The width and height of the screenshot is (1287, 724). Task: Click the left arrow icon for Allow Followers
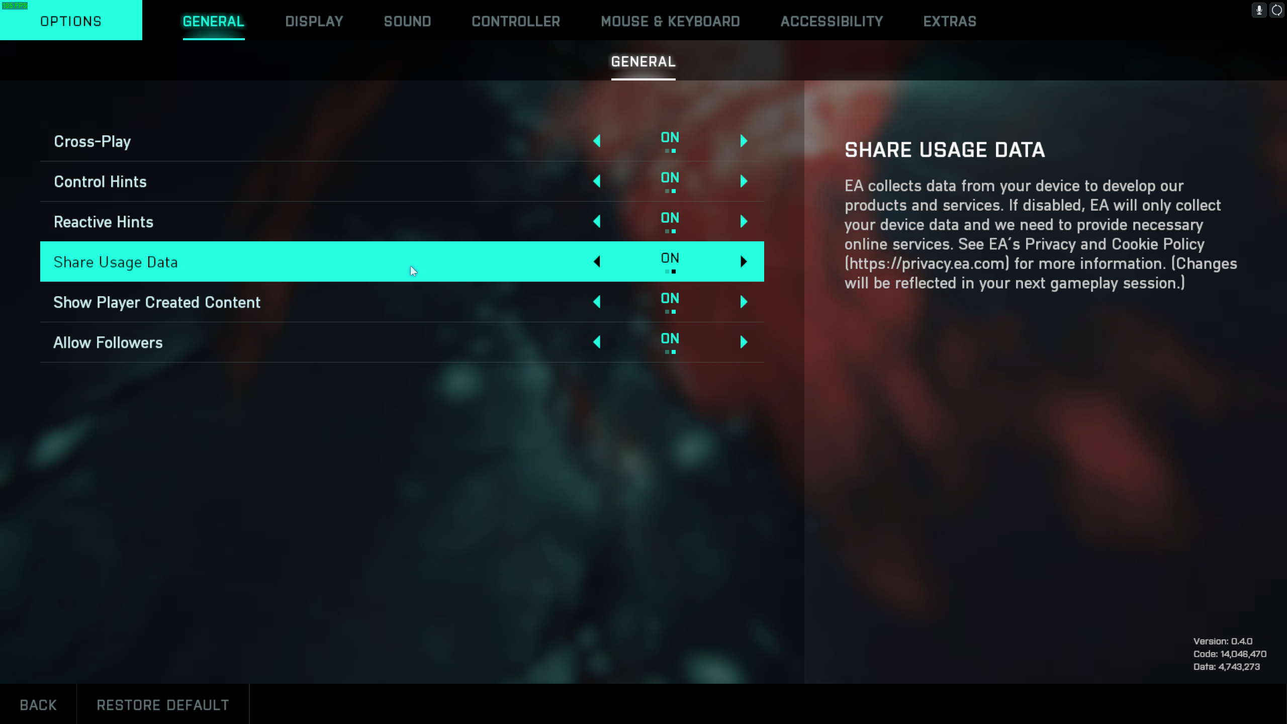pyautogui.click(x=597, y=342)
